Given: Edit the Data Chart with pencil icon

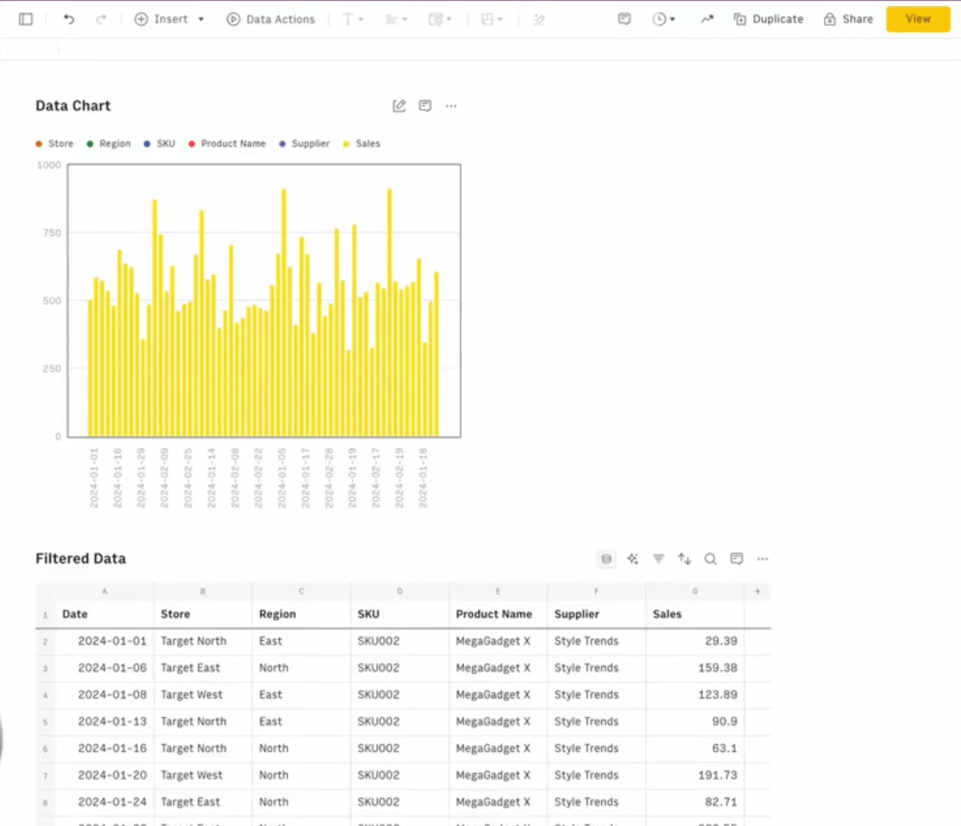Looking at the screenshot, I should pos(399,106).
